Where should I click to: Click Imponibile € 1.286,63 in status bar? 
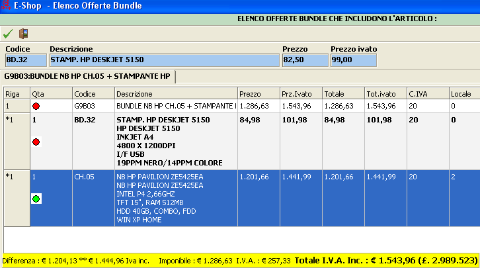(x=196, y=261)
